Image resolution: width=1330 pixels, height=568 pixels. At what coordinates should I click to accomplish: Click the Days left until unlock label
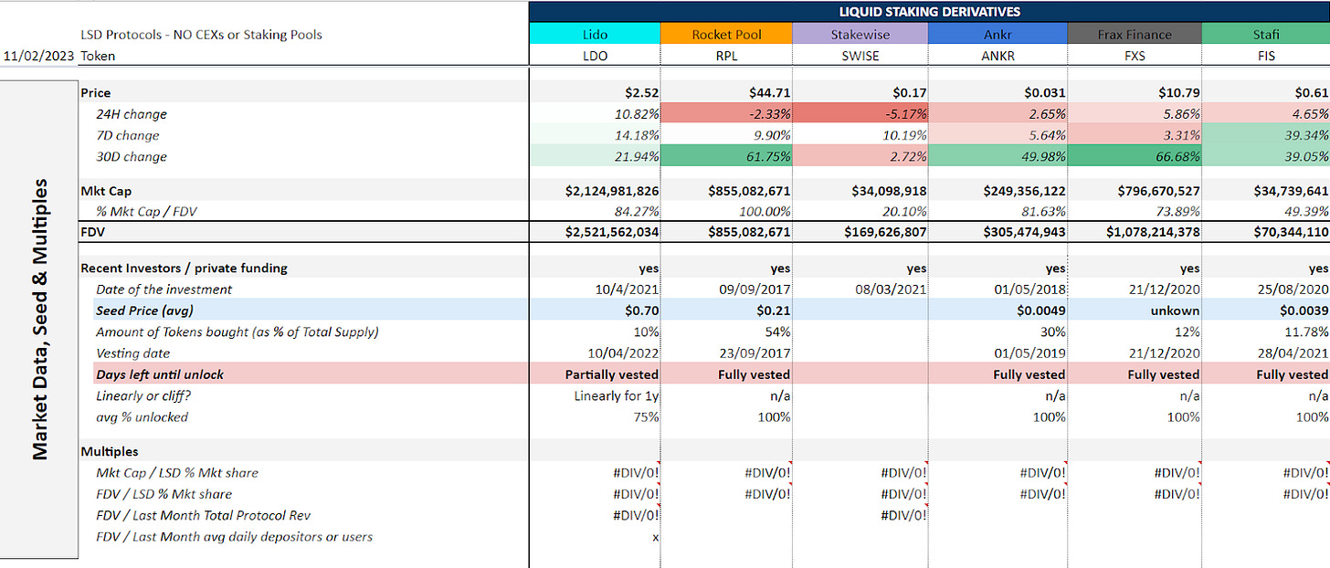(160, 374)
